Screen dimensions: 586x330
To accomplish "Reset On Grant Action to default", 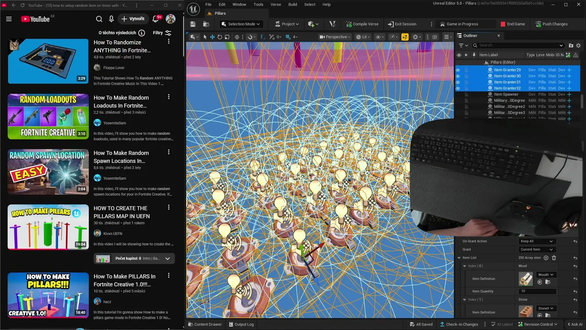I will pyautogui.click(x=575, y=241).
